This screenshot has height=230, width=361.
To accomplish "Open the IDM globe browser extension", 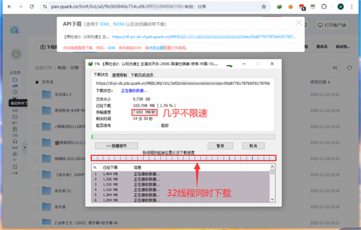I will tap(279, 7).
